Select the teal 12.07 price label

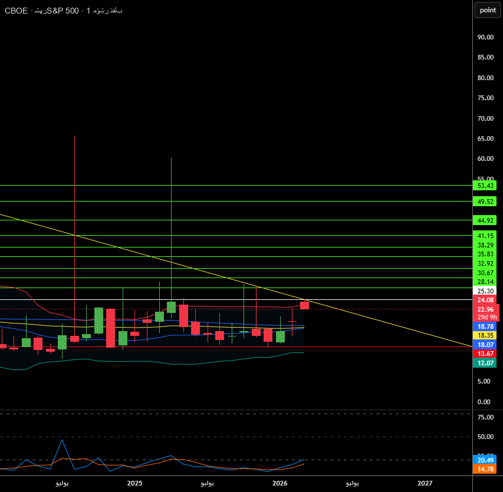[485, 363]
